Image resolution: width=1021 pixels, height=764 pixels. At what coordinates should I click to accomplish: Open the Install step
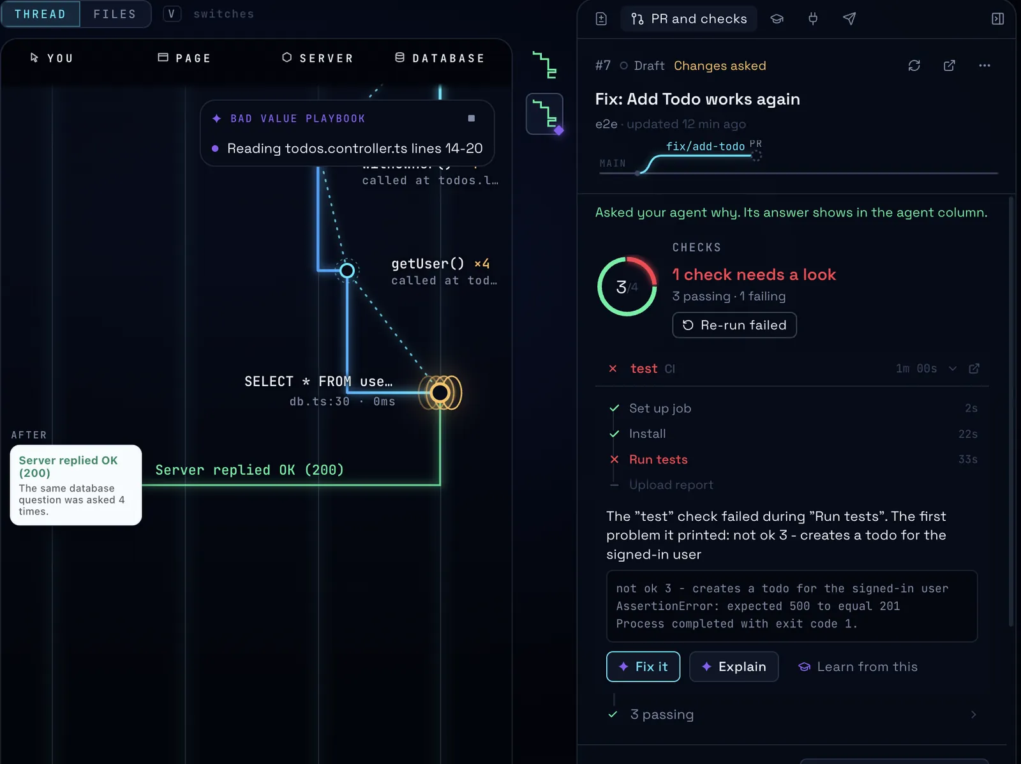click(793, 434)
